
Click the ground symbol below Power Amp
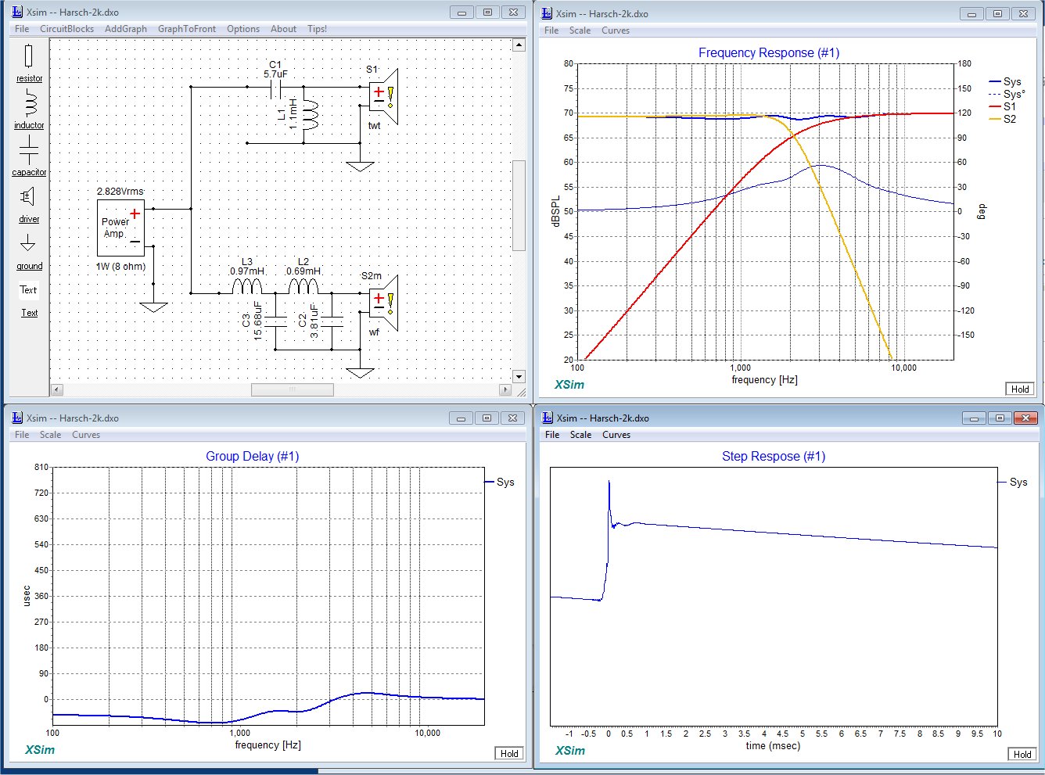[x=153, y=307]
